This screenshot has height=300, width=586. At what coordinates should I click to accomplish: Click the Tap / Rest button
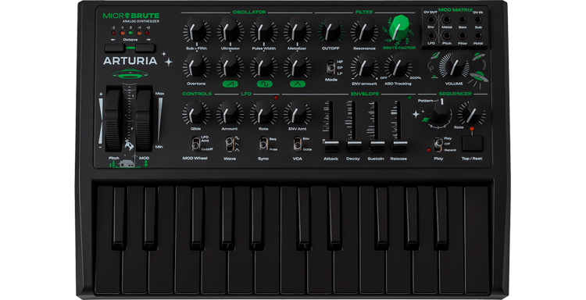(x=472, y=144)
